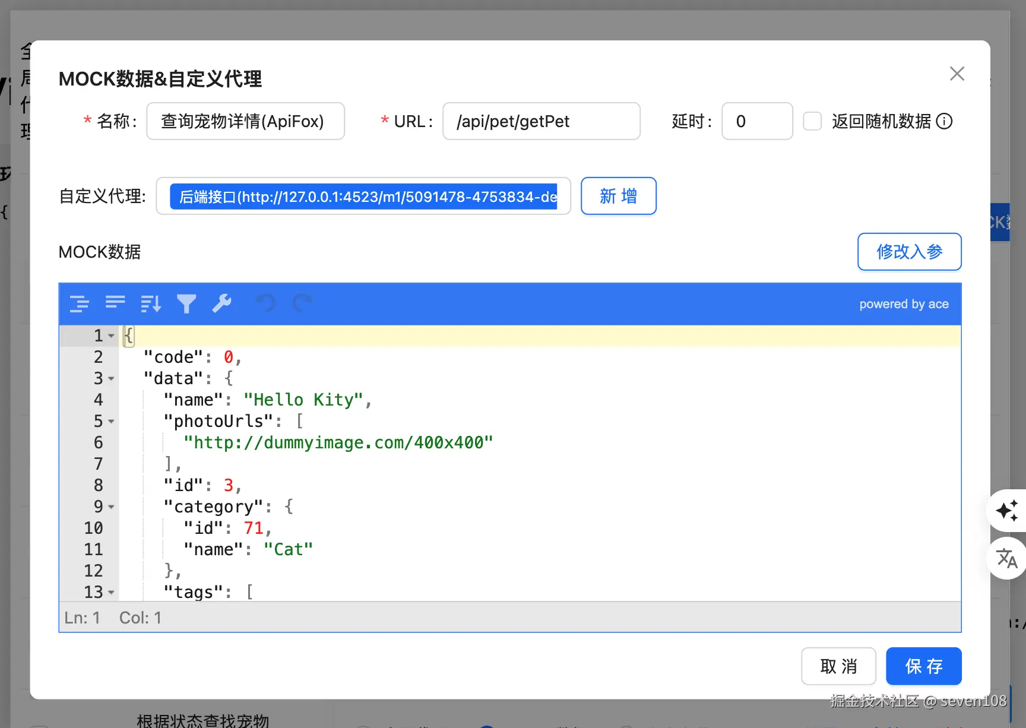1026x728 pixels.
Task: Click the 修改入参 button
Action: [910, 252]
